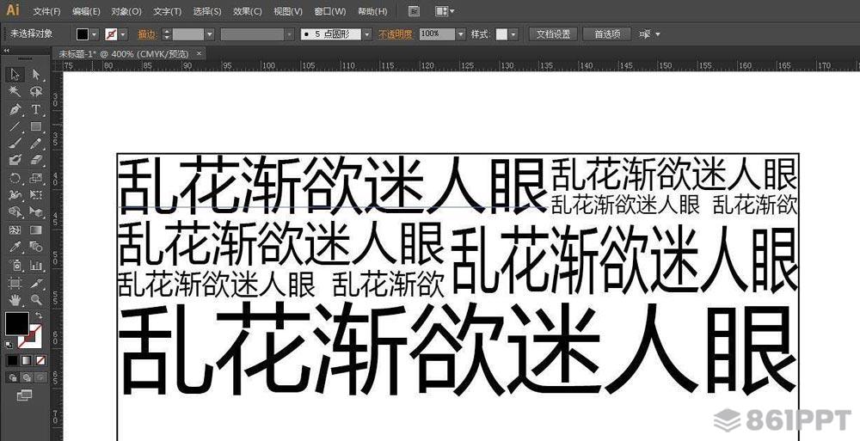Viewport: 860px width, 441px height.
Task: Reset to default fill and stroke
Action: tap(9, 345)
